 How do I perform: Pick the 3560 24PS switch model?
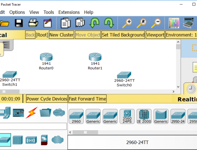click(127, 116)
